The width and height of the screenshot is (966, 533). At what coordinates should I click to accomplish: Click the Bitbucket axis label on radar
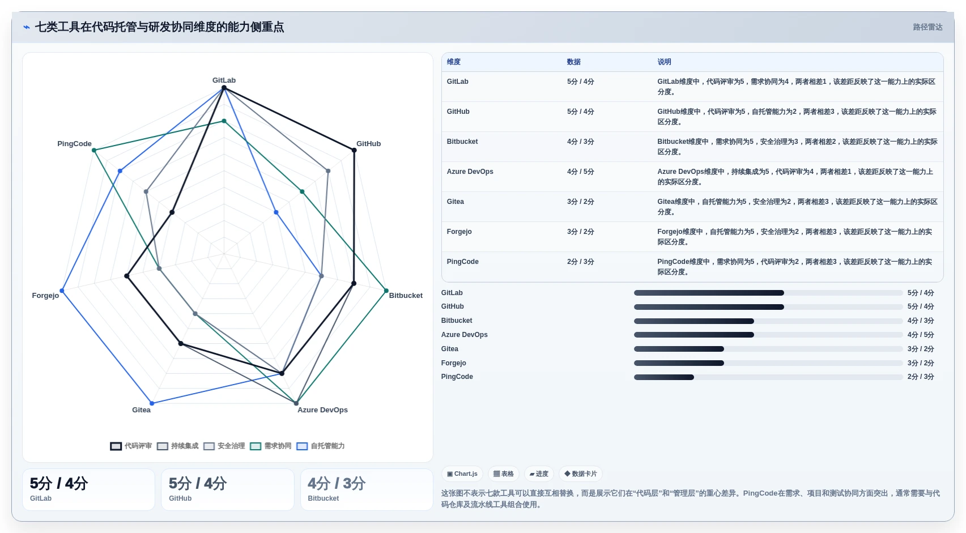[x=406, y=296]
